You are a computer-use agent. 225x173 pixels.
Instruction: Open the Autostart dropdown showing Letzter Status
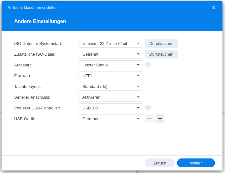click(x=111, y=65)
